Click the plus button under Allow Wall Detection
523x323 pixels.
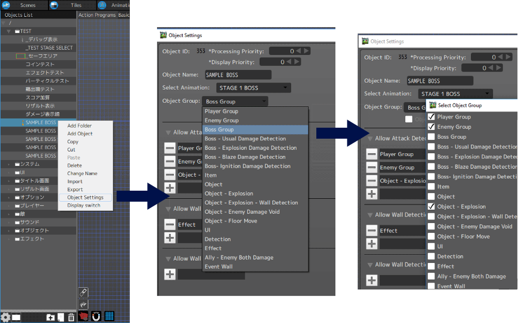pos(170,238)
